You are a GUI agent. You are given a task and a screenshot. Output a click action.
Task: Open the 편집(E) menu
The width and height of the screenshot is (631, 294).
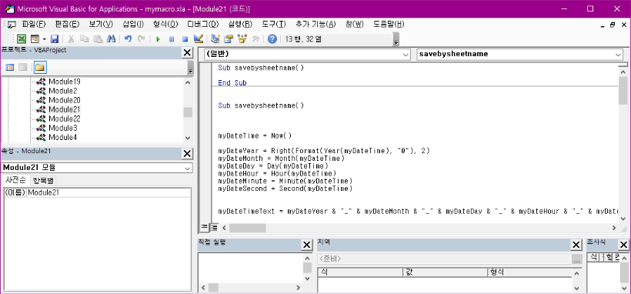67,24
